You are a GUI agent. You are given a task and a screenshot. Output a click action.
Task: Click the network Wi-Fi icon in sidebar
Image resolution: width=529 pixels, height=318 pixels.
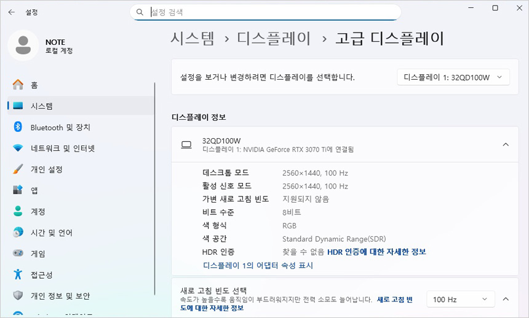click(x=18, y=149)
